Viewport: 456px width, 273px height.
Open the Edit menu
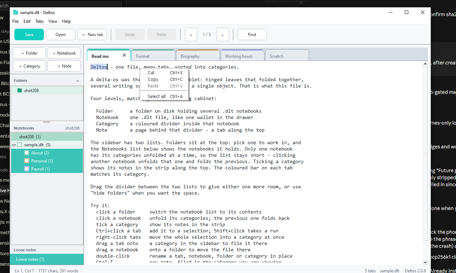click(27, 21)
